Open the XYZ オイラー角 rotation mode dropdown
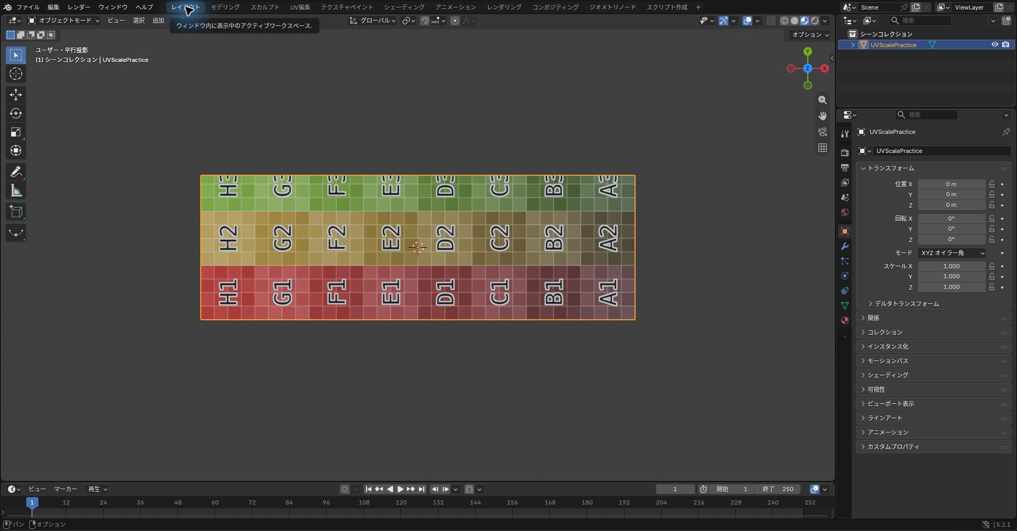Viewport: 1017px width, 531px height. (x=952, y=253)
